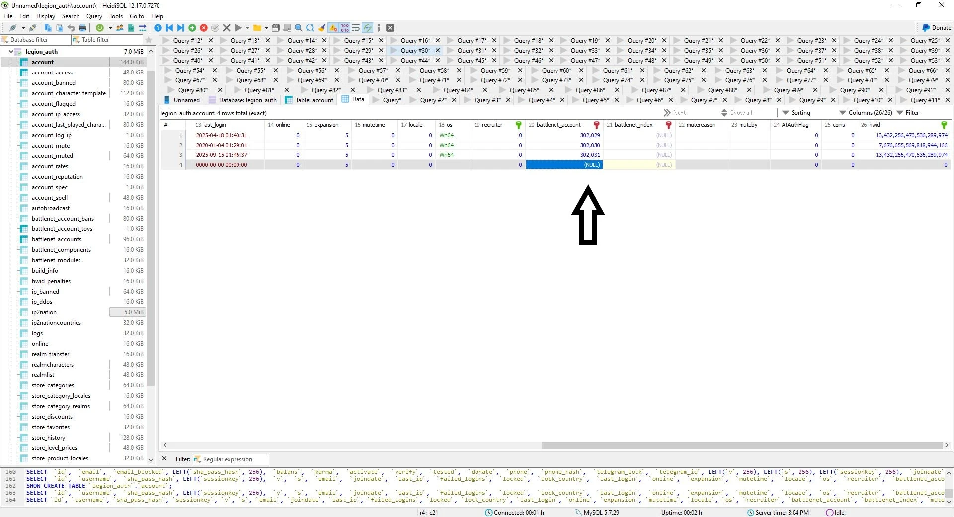
Task: Open the Columns (26/26) dropdown
Action: [866, 113]
